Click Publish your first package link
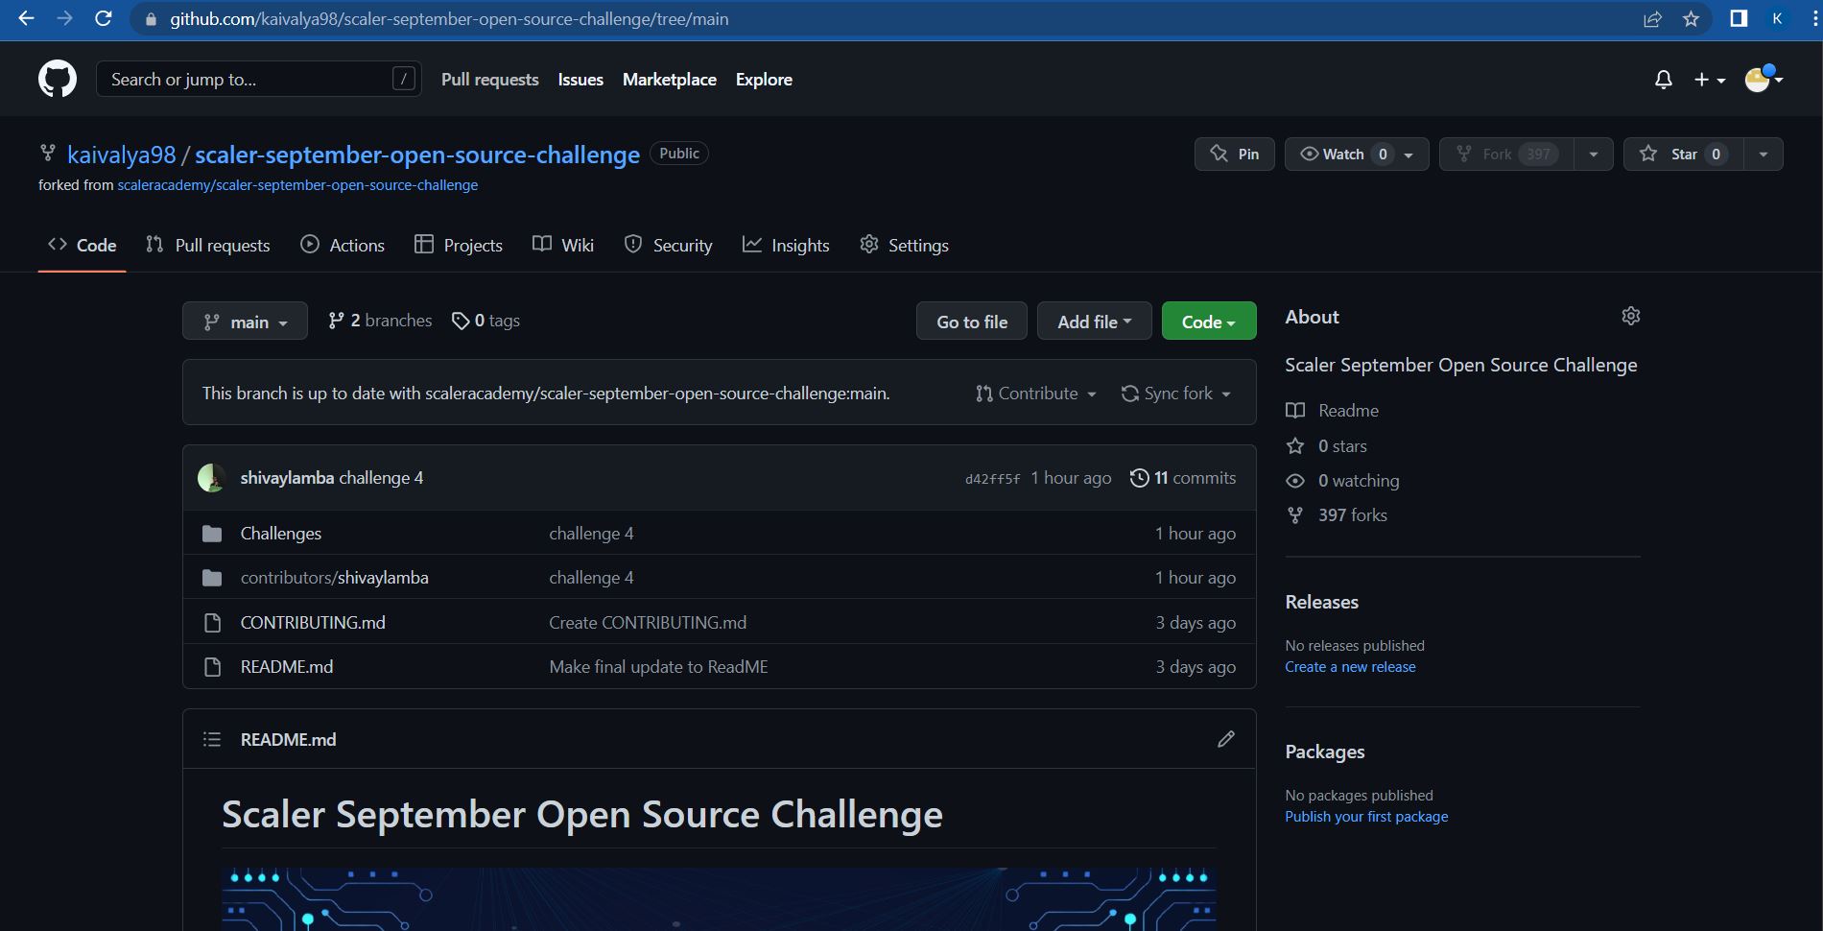This screenshot has width=1823, height=931. tap(1366, 817)
